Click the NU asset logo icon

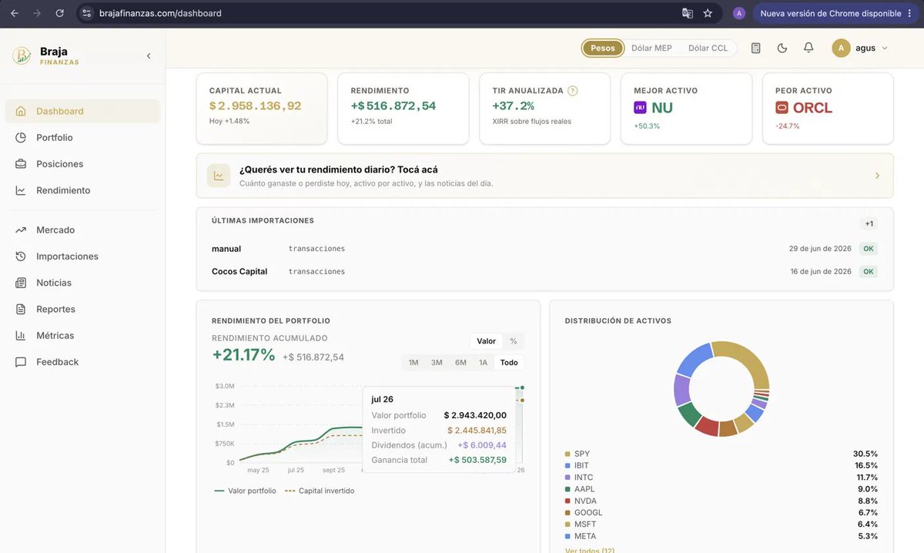pos(640,108)
